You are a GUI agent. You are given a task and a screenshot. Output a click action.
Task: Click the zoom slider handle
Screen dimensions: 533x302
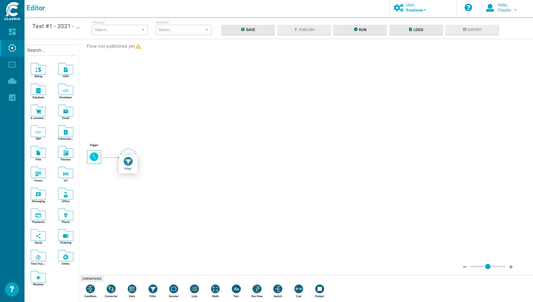(488, 267)
